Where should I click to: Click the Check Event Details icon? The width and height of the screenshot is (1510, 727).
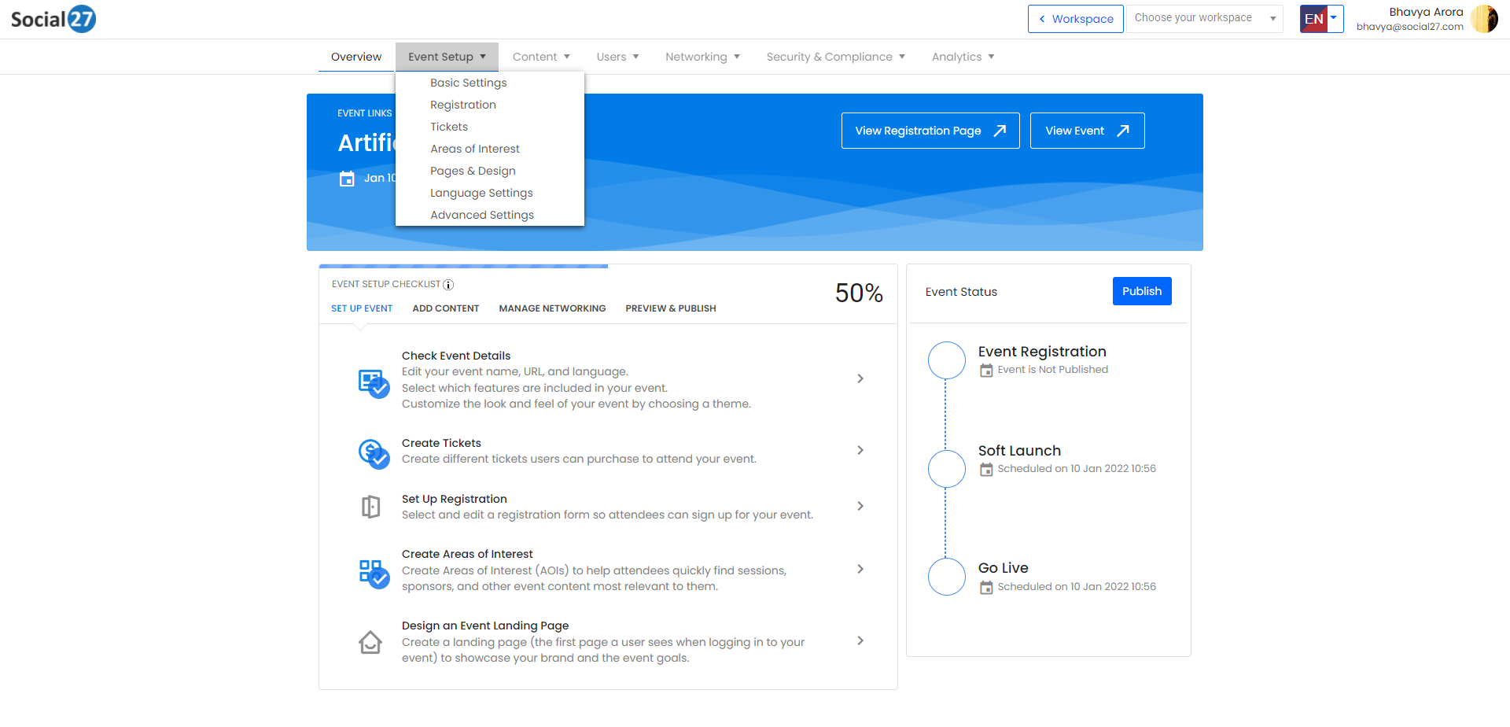(x=373, y=383)
